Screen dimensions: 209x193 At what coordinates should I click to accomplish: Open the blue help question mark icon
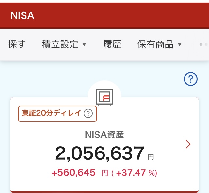coord(191,79)
